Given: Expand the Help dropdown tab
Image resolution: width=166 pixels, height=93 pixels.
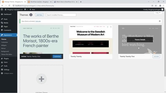Looking at the screenshot, I should coord(158,13).
